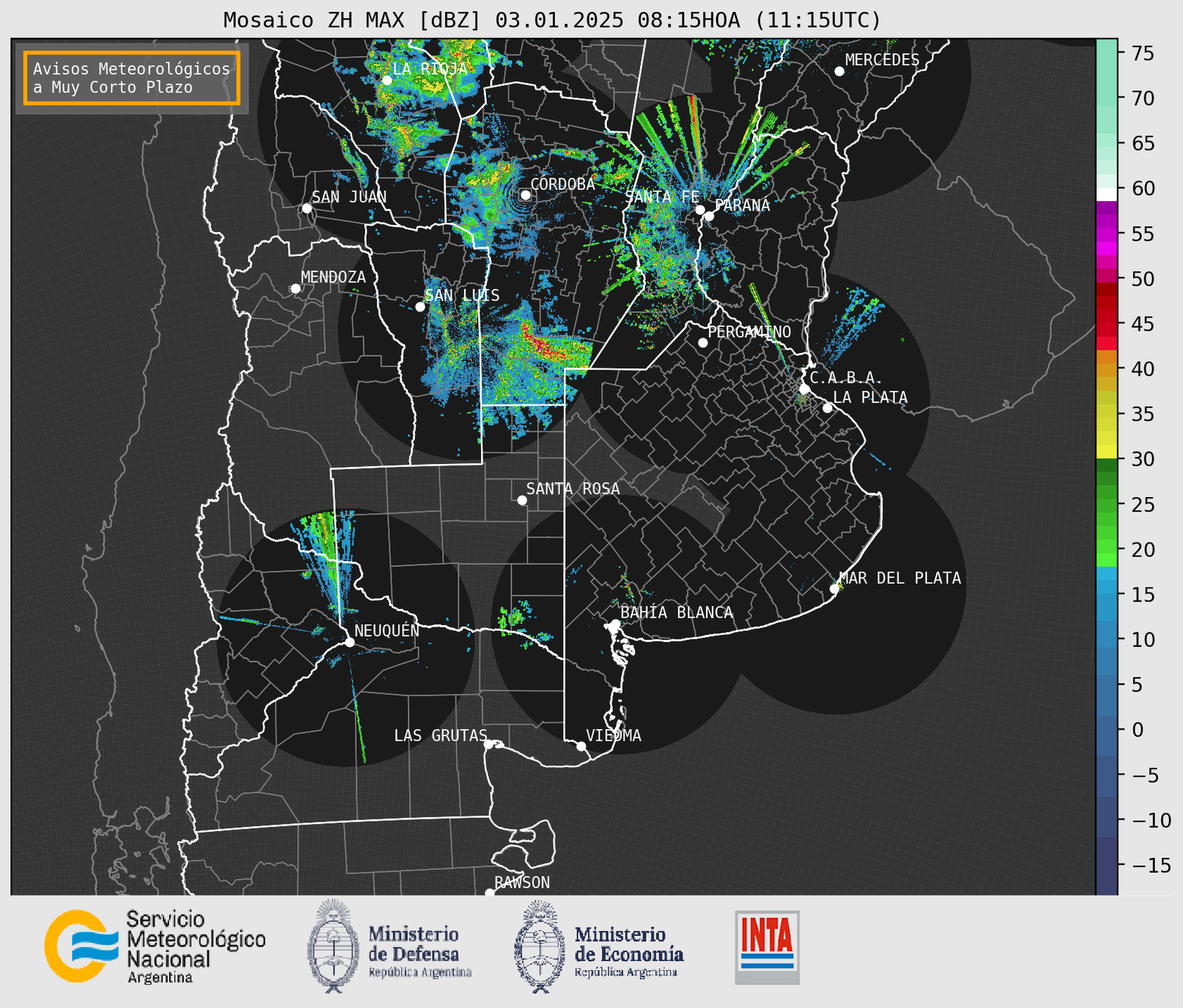Click the CORDOBA label text
Screen dimensions: 1183x1008
pyautogui.click(x=563, y=184)
